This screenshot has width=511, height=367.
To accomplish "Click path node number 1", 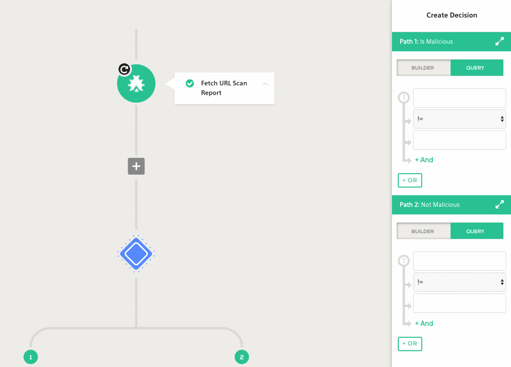I will 30,357.
